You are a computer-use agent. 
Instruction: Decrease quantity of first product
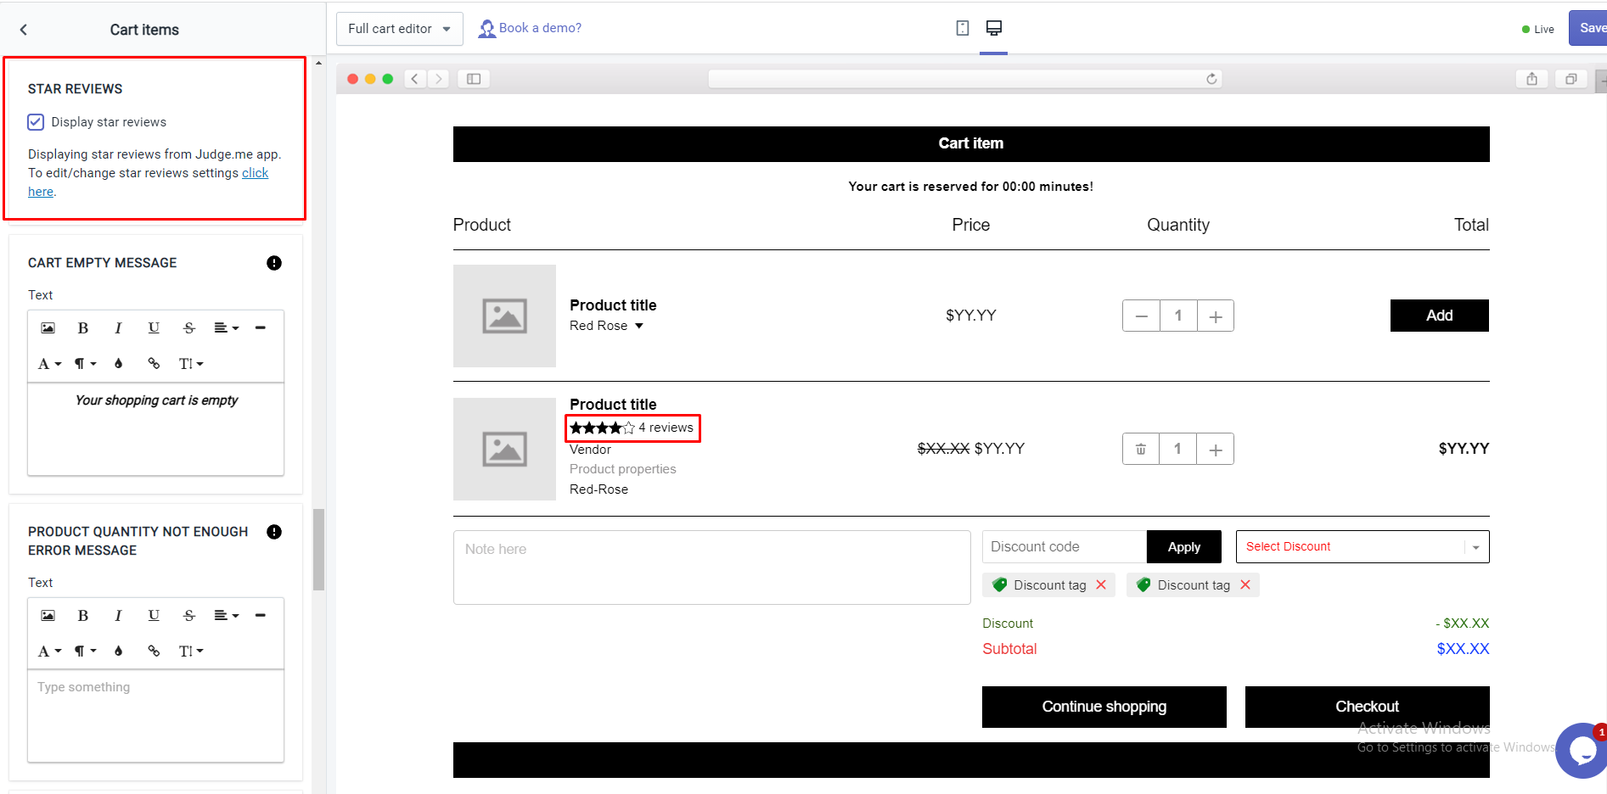(1141, 316)
